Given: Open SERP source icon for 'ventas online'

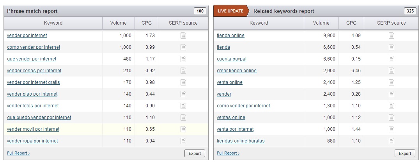Looking at the screenshot, I should tap(392, 117).
